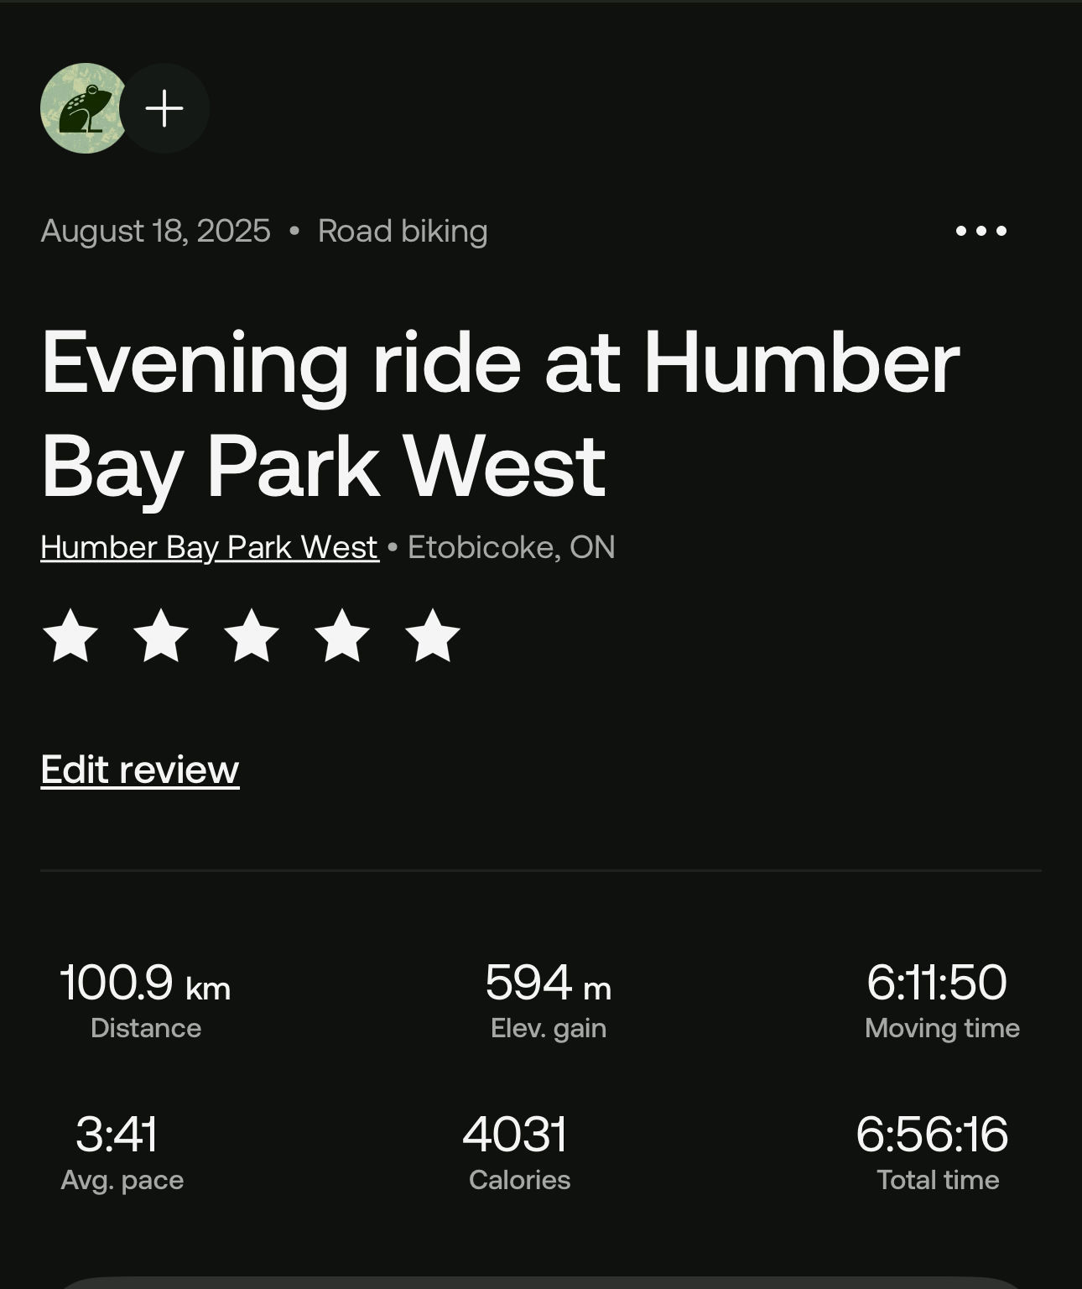Tap the Road biking activity type
This screenshot has width=1082, height=1289.
click(403, 231)
